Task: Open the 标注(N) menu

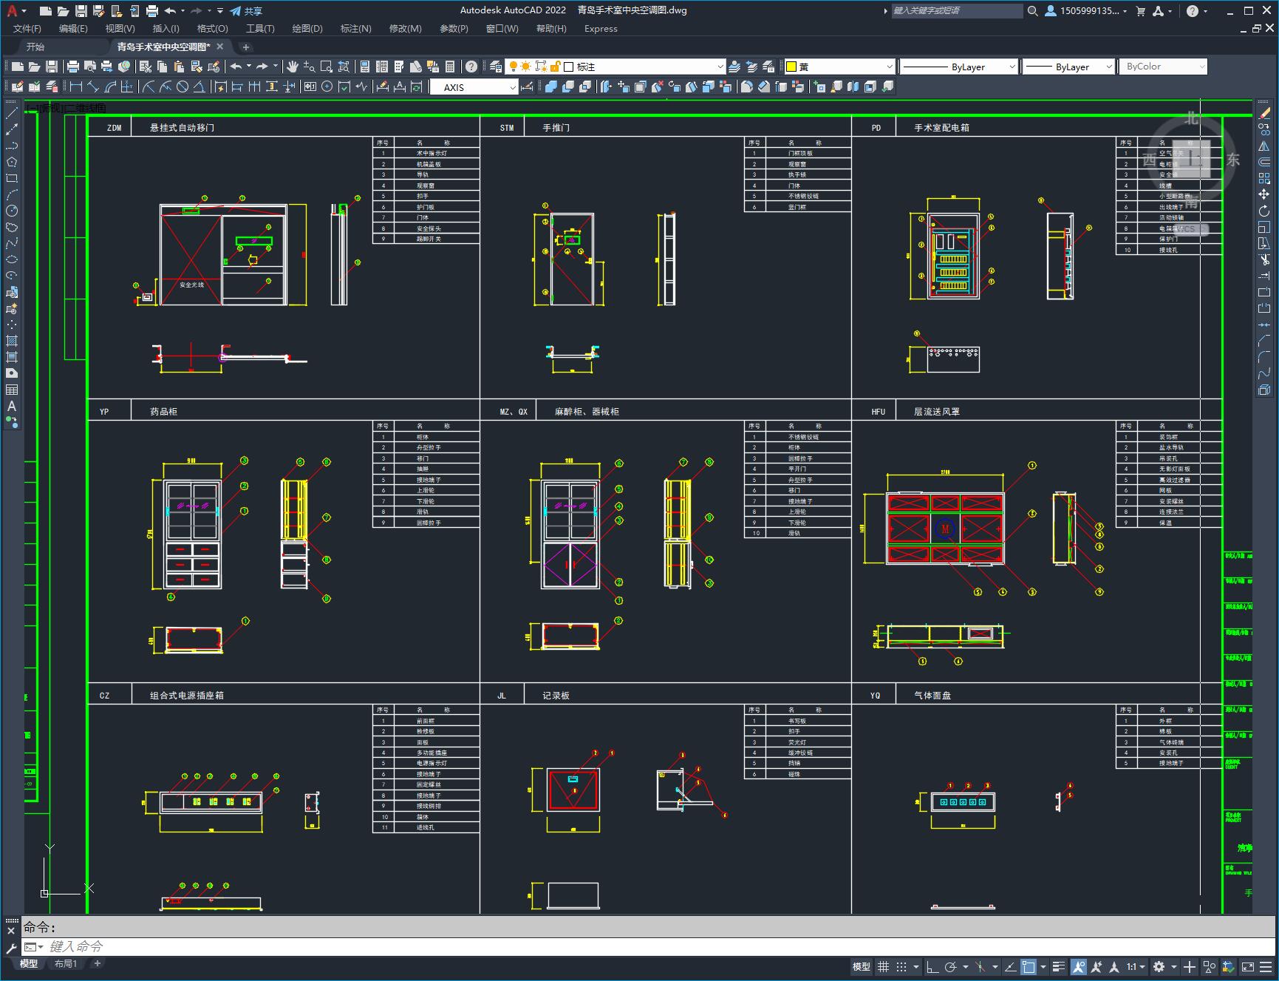Action: [355, 28]
